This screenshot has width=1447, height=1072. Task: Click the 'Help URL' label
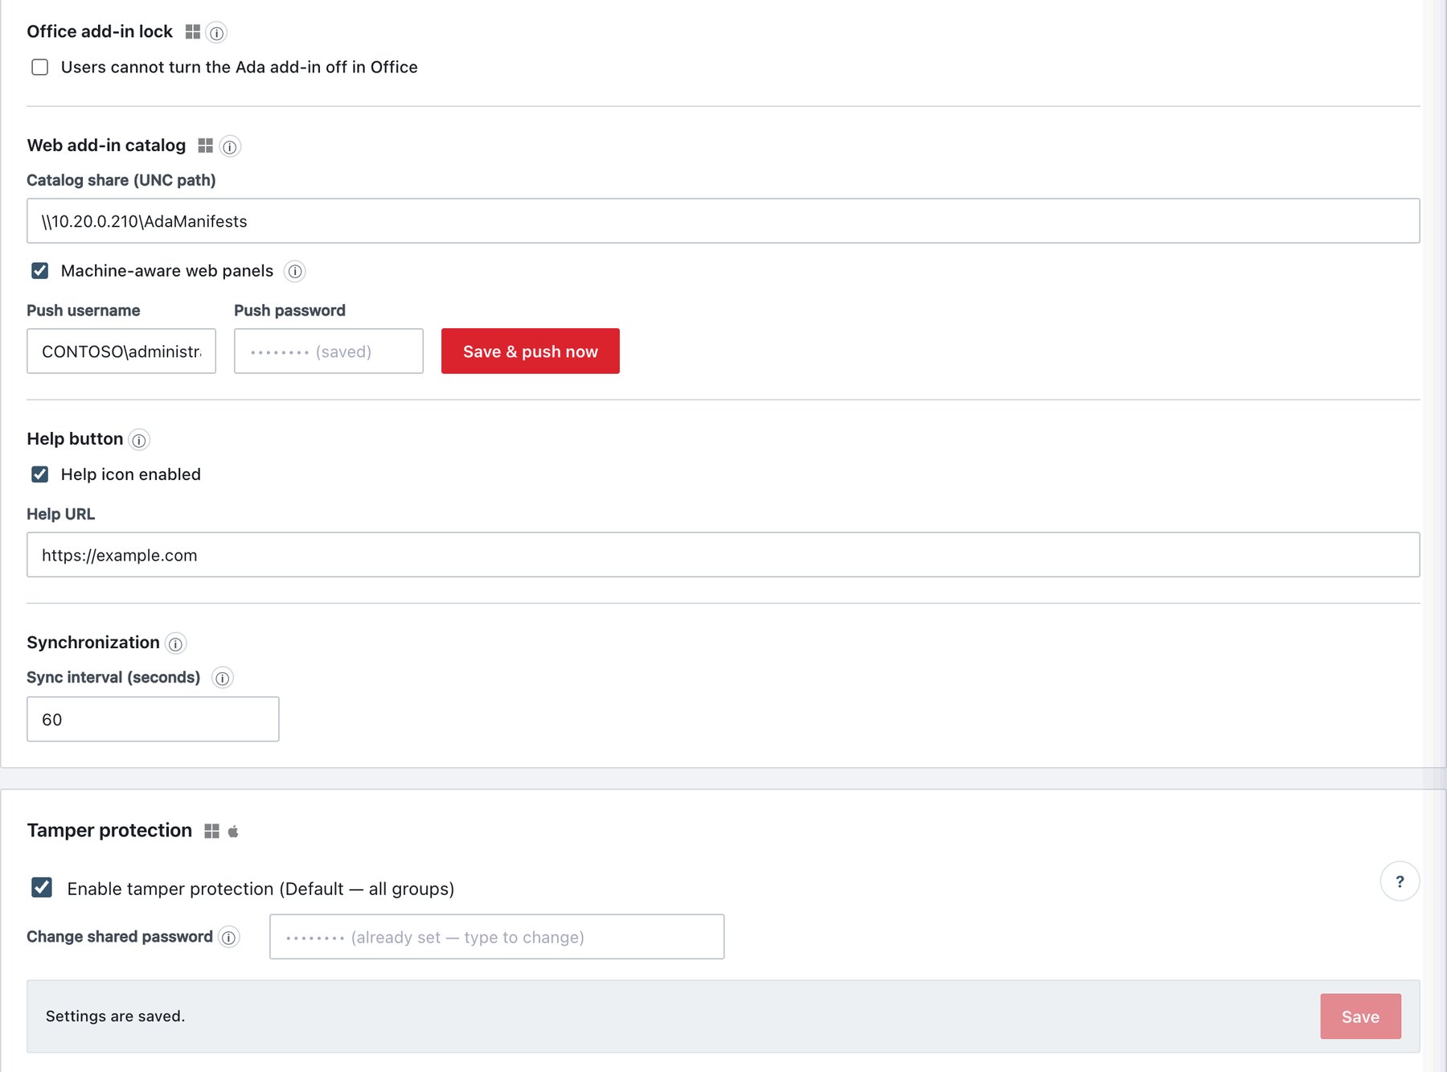click(x=61, y=514)
